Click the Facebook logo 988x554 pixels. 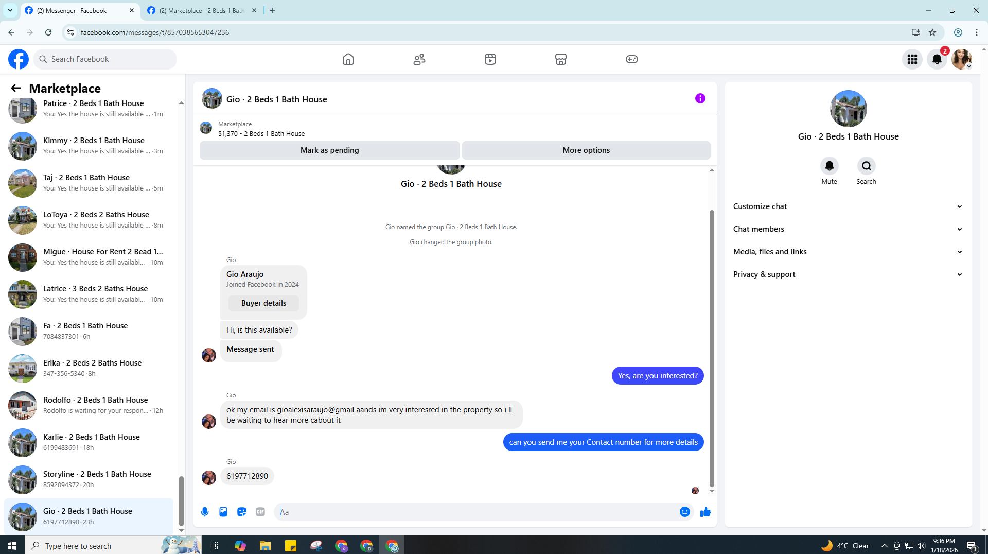19,59
